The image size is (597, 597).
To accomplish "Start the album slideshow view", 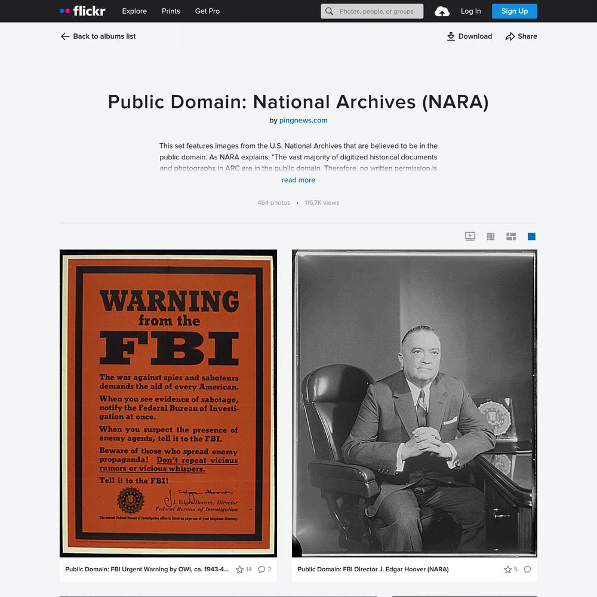I will (470, 236).
